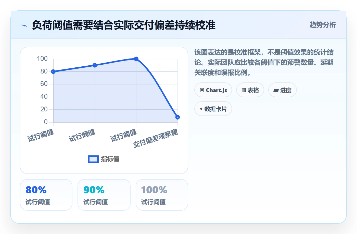
Task: Select the 表格 tag chip
Action: tap(250, 90)
